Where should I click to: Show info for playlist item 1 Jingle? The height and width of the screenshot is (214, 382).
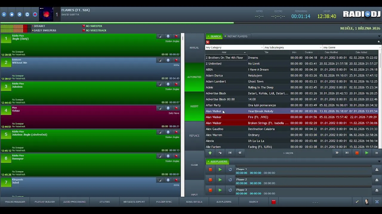pos(168,36)
